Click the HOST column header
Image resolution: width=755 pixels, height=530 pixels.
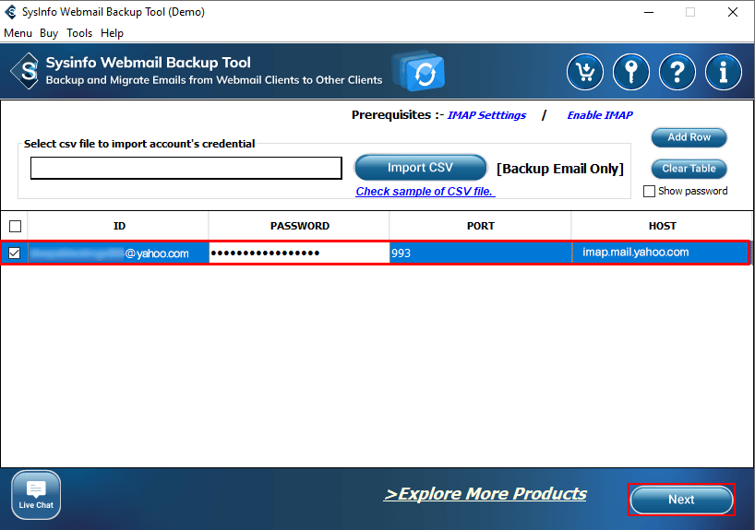(662, 226)
